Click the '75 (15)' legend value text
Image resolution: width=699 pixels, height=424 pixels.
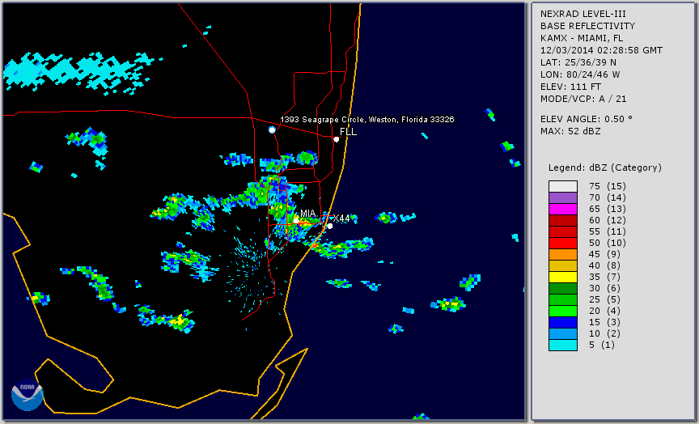pyautogui.click(x=607, y=186)
